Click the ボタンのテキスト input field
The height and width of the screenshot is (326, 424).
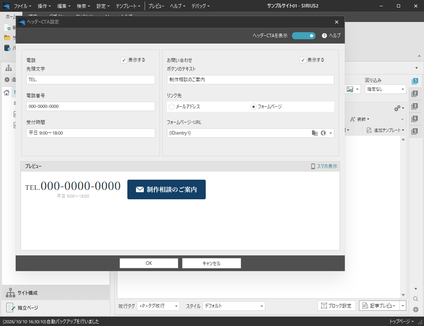pos(251,80)
